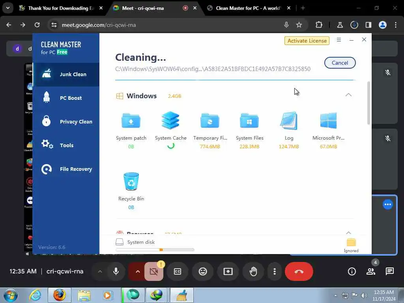Screen dimensions: 404x303
Task: Open Clean Master broom taskbar icon
Action: pos(182,295)
